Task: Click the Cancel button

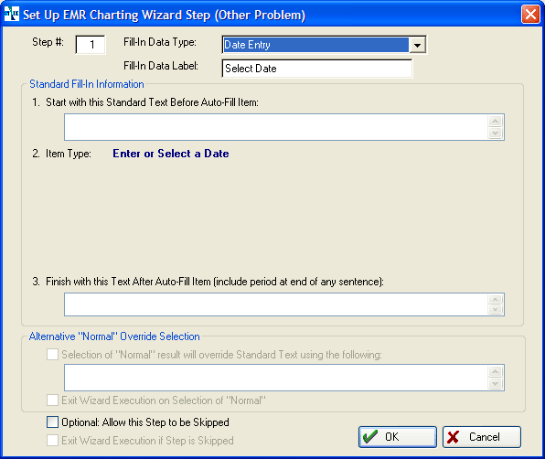Action: tap(482, 437)
